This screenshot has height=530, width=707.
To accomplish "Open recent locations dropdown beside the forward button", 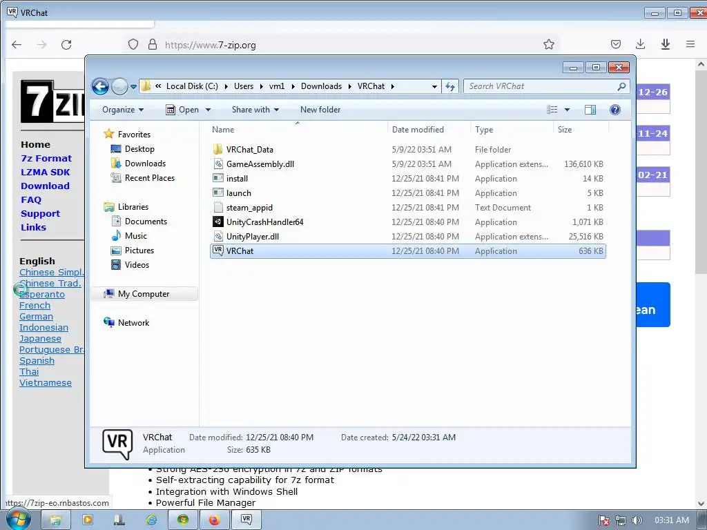I will (133, 86).
